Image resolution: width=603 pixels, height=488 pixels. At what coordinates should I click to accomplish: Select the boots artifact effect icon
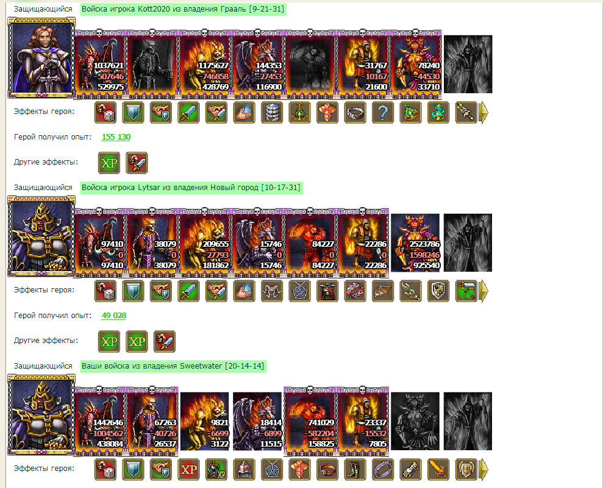coord(355,470)
